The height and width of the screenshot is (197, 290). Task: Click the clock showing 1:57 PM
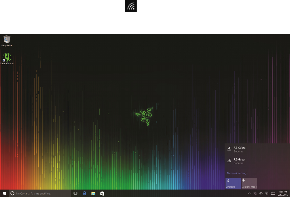click(x=283, y=193)
